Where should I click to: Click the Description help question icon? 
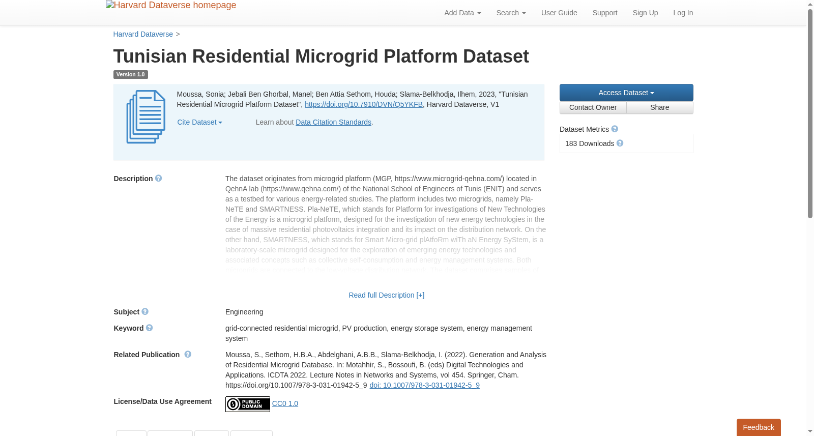point(158,179)
